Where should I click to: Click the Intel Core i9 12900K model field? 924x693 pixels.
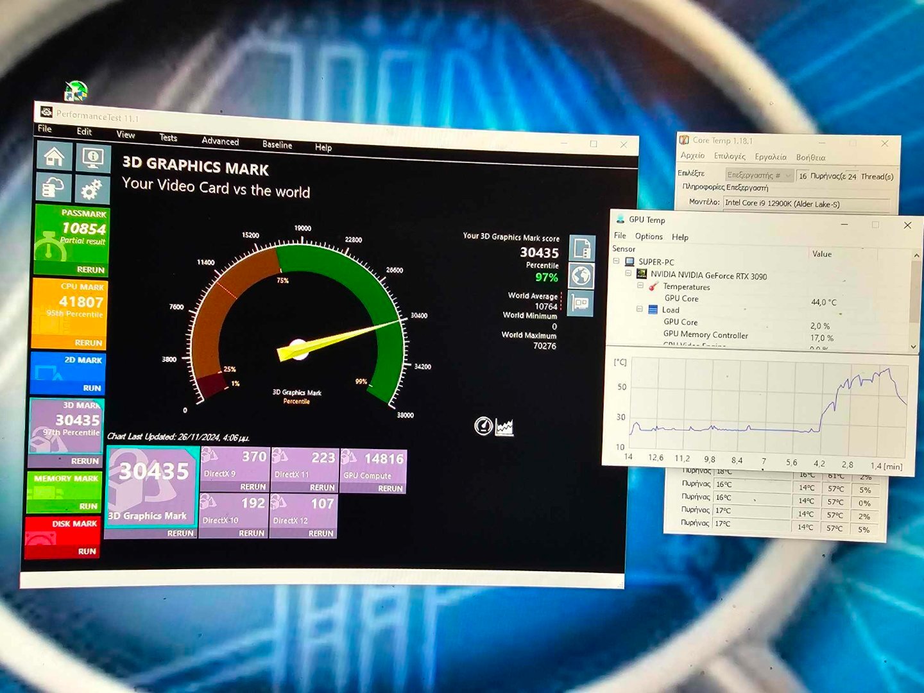[x=806, y=203]
